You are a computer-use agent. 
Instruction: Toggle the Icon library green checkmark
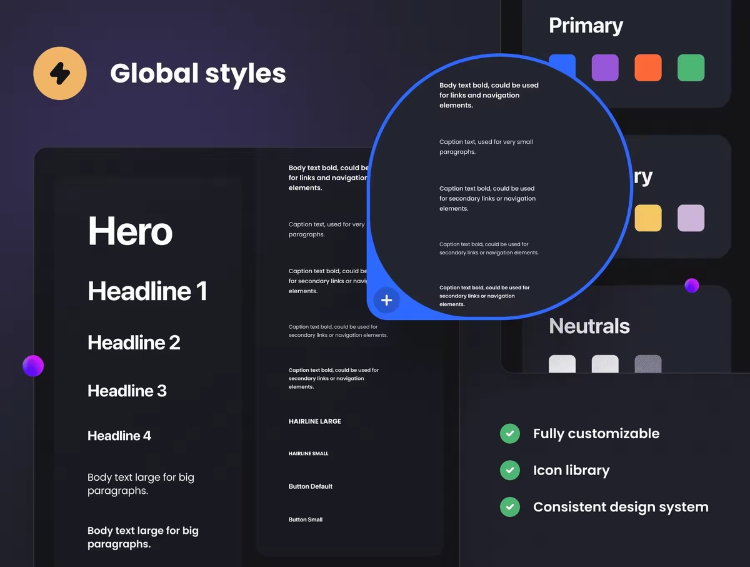pos(510,470)
